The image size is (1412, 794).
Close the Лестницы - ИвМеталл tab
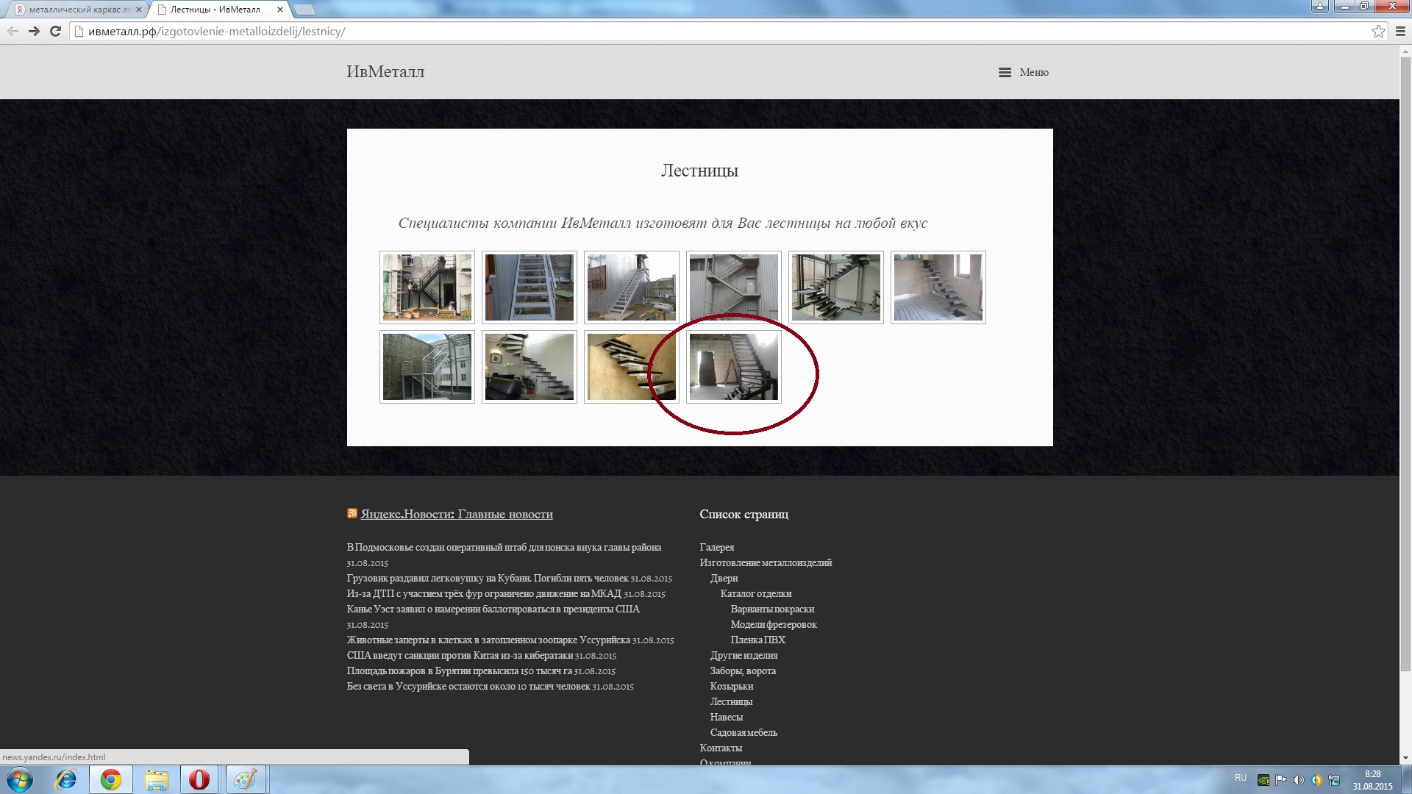point(279,10)
